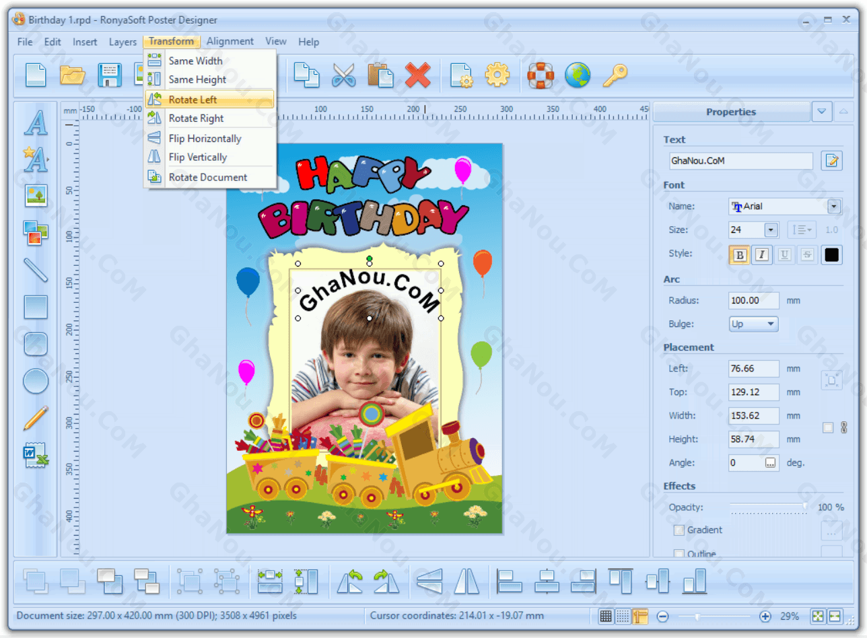This screenshot has width=867, height=638.
Task: Click zoom in plus button
Action: tap(765, 616)
